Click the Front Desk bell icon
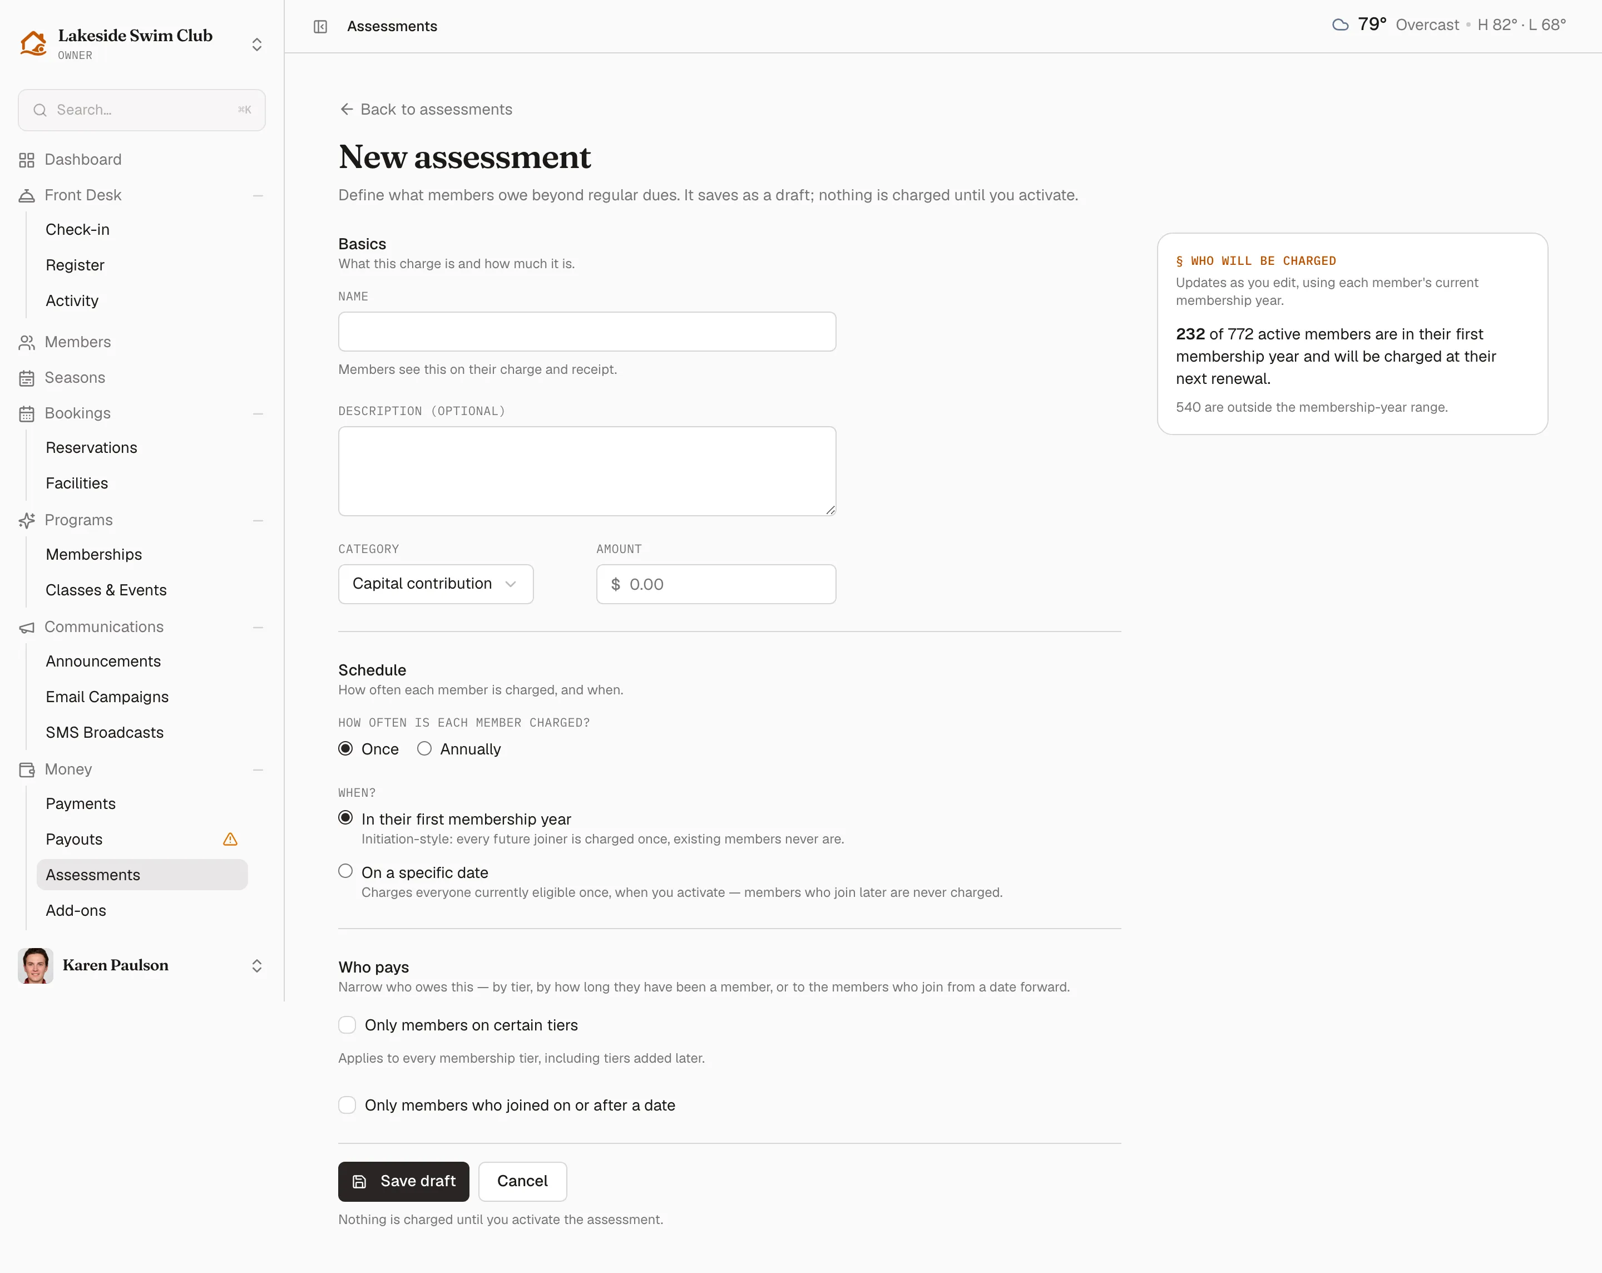 pos(27,195)
